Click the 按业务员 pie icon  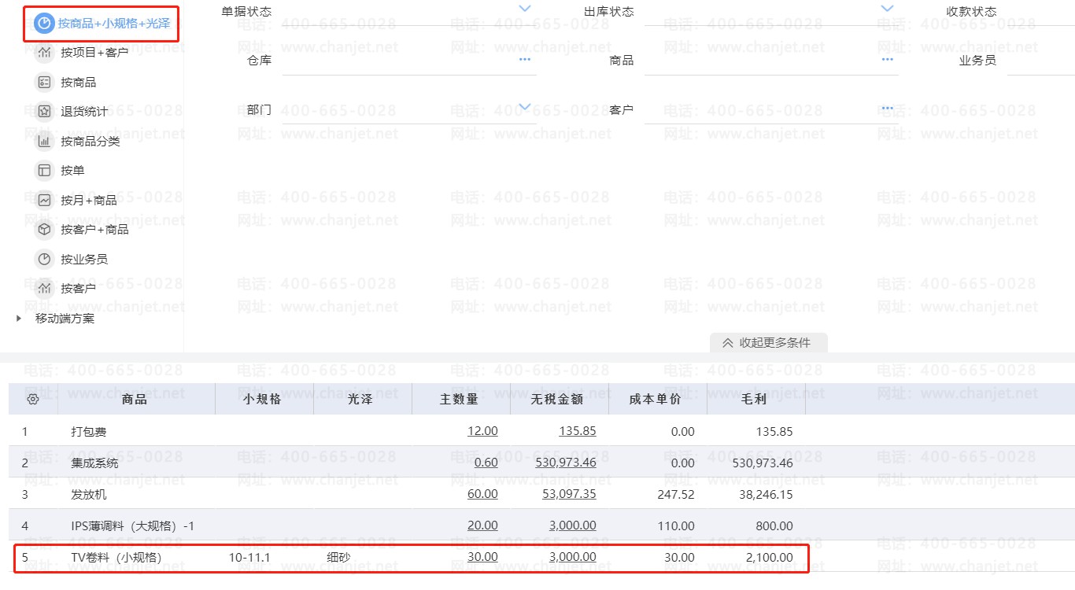click(x=44, y=259)
